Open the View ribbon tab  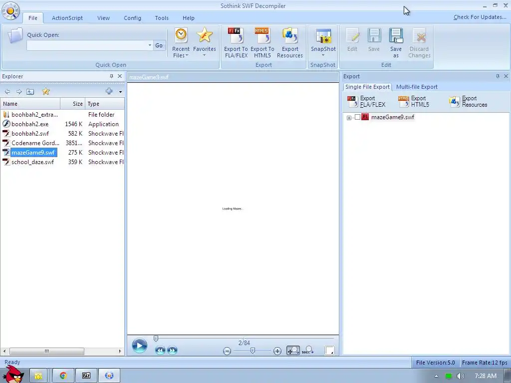point(103,18)
